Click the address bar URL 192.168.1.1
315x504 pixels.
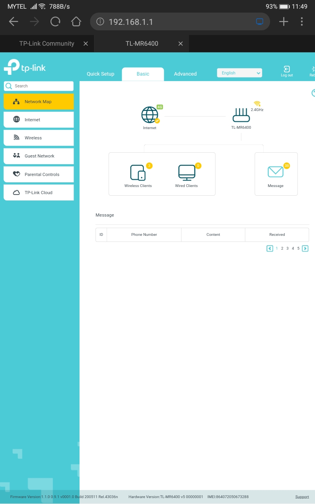pyautogui.click(x=131, y=22)
